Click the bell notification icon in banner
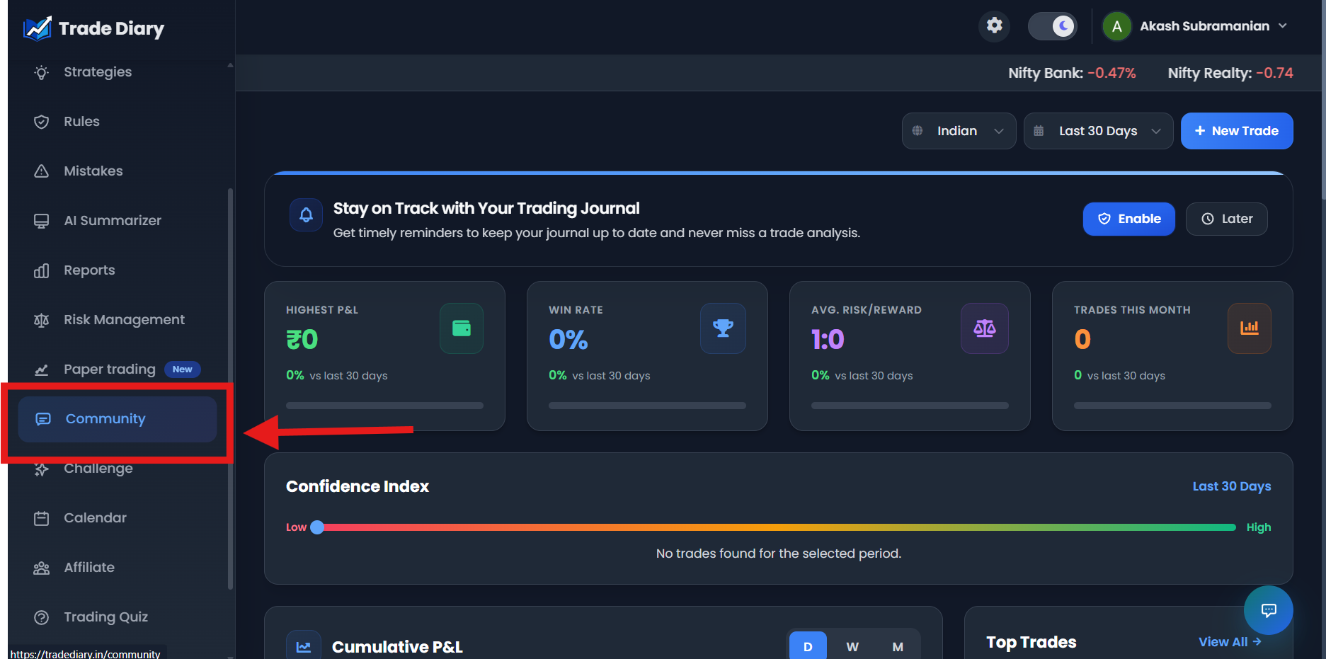This screenshot has width=1326, height=659. coord(306,214)
